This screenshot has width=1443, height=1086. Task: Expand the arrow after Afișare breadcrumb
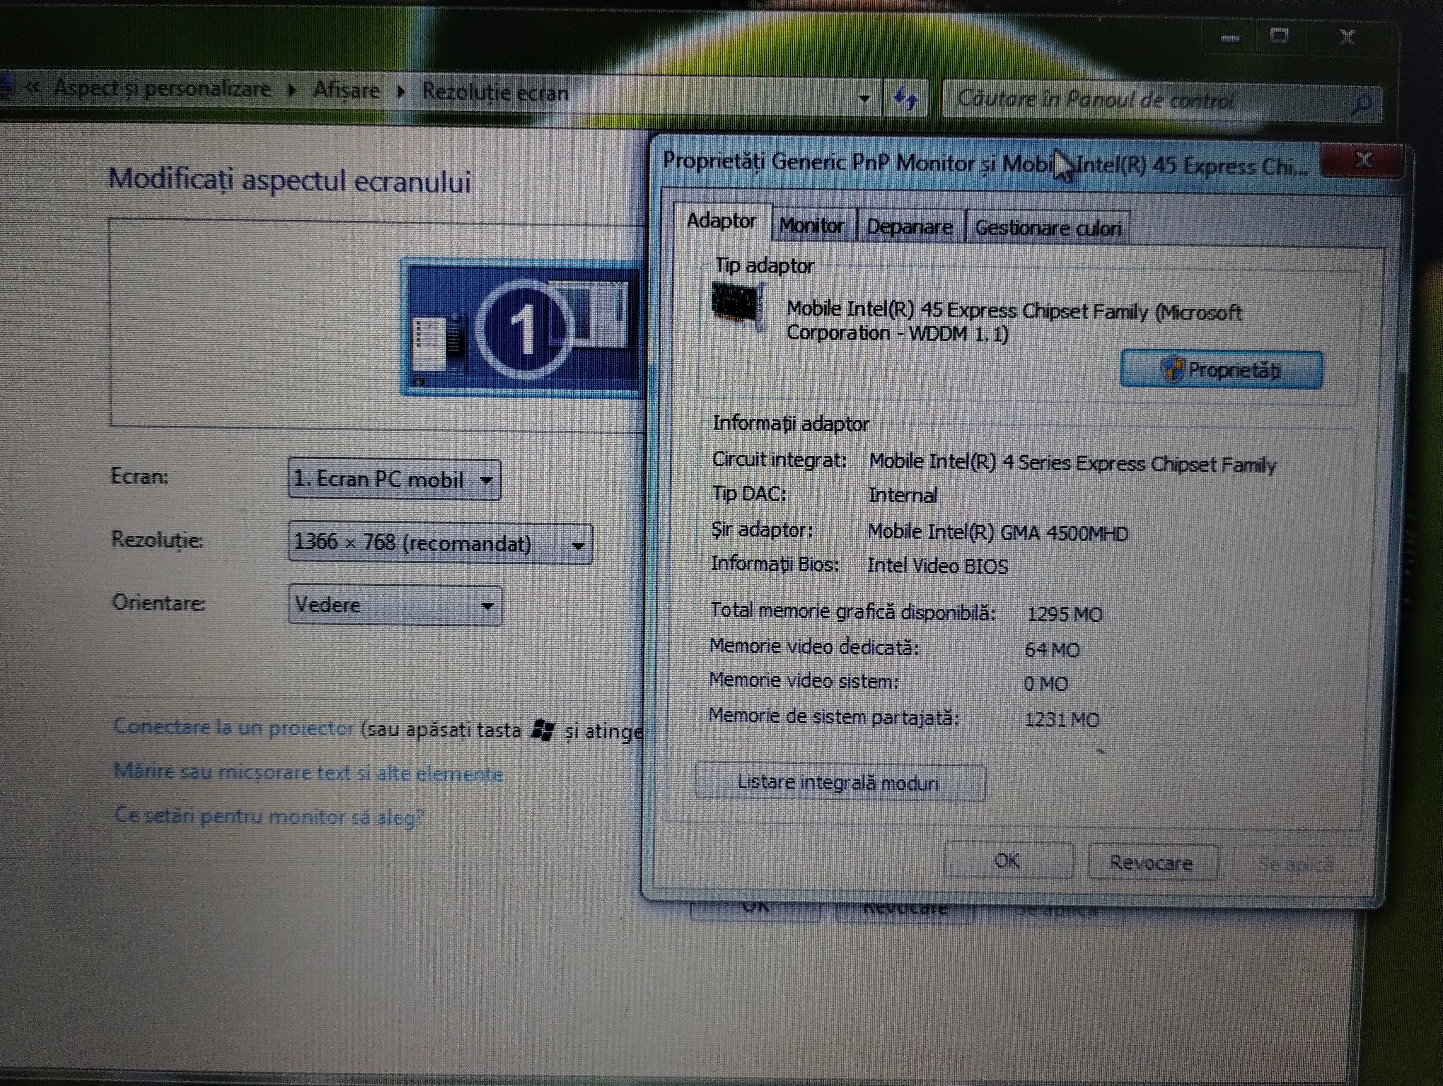point(401,91)
